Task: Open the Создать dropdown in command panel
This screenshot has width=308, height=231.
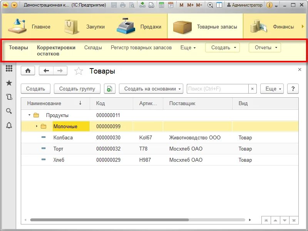Action: coord(223,47)
